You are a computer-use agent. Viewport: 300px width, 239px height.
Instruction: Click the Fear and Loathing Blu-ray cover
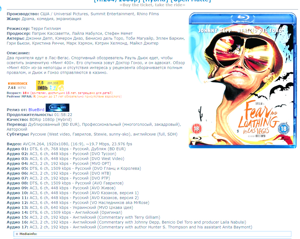(242, 80)
